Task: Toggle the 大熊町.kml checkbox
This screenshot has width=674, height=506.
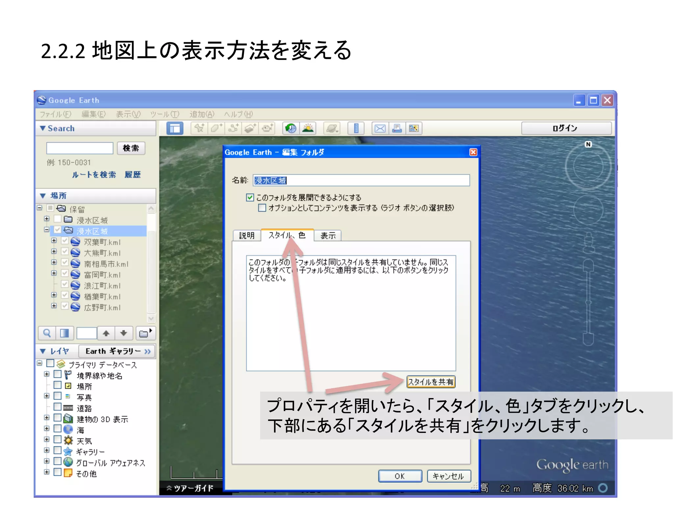Action: click(x=65, y=252)
